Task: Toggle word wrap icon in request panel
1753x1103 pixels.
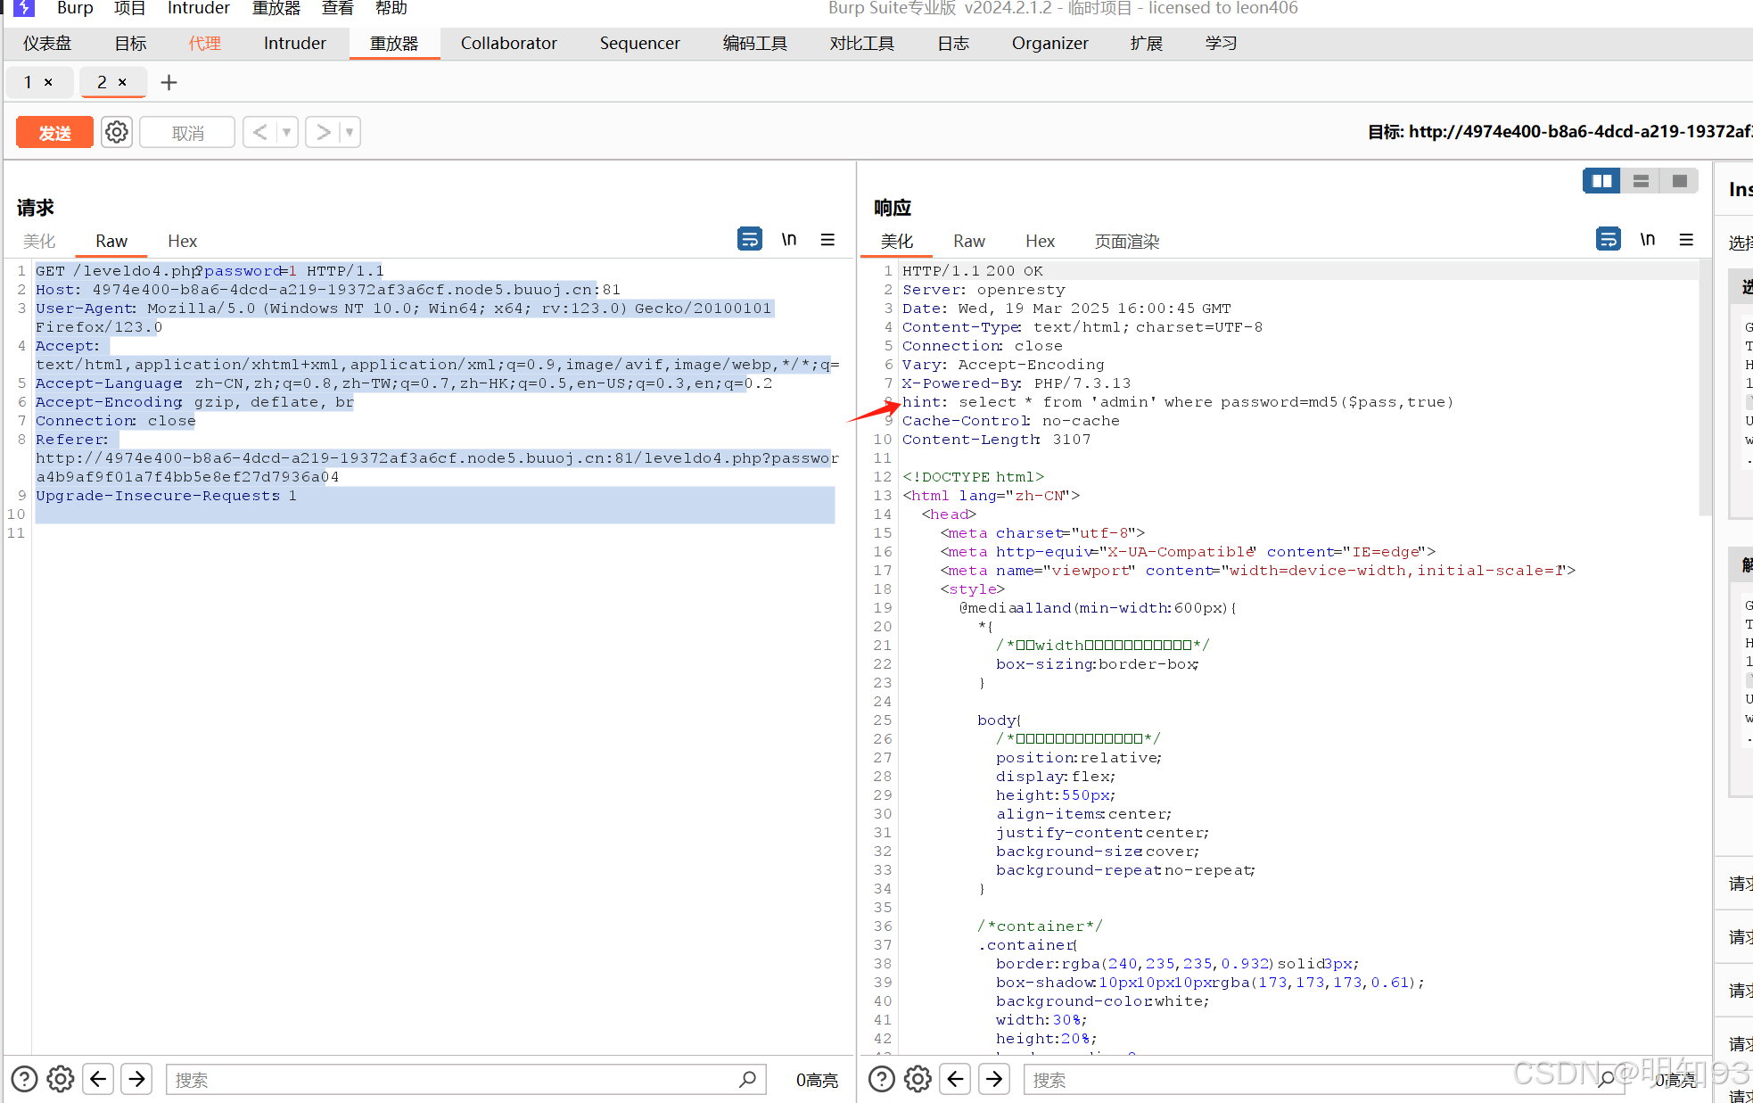Action: pyautogui.click(x=749, y=239)
